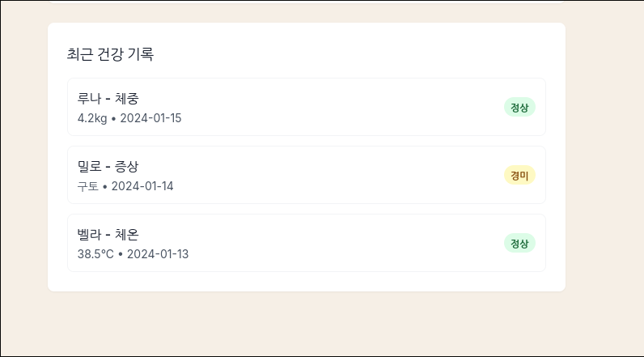Click the 정상 badge on 벨라's record
644x357 pixels.
click(x=519, y=243)
